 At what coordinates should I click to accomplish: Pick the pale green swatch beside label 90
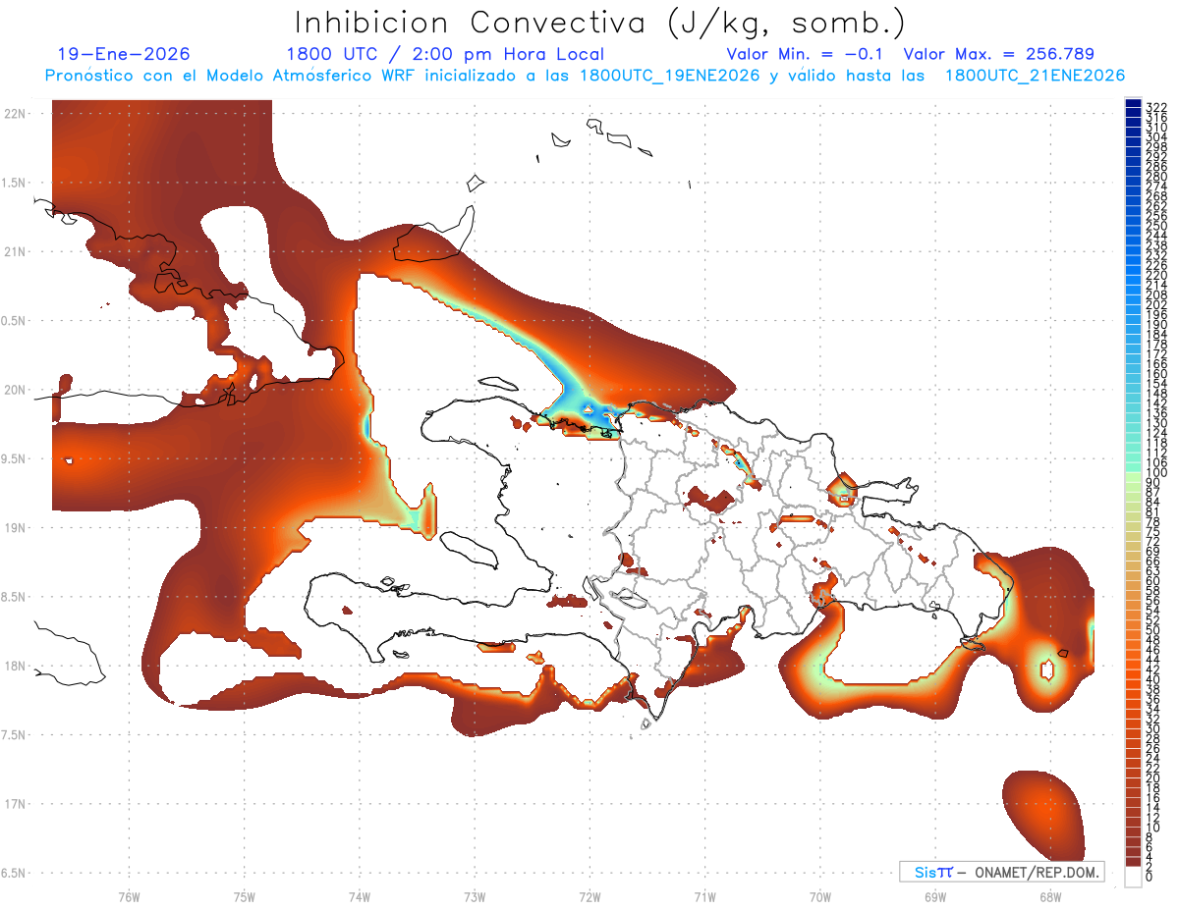[1133, 478]
